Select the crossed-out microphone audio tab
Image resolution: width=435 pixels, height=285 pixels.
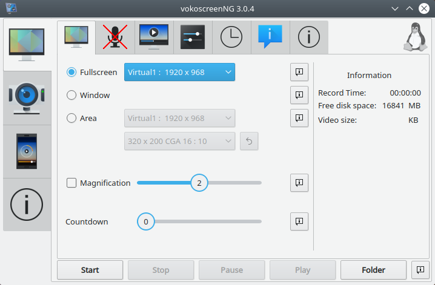pyautogui.click(x=115, y=37)
